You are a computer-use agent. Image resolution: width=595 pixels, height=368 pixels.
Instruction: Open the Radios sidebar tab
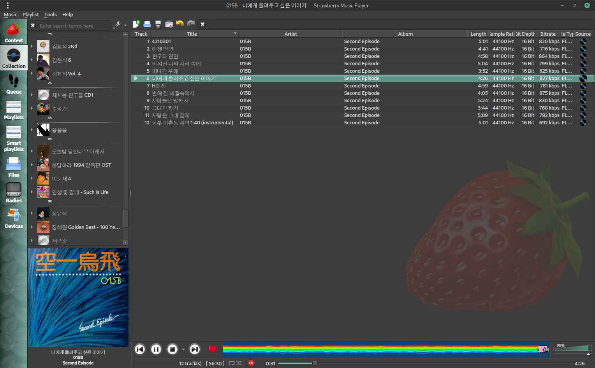tap(14, 193)
